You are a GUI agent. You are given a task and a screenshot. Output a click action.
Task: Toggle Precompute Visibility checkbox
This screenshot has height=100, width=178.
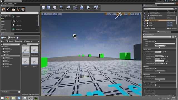156,85
